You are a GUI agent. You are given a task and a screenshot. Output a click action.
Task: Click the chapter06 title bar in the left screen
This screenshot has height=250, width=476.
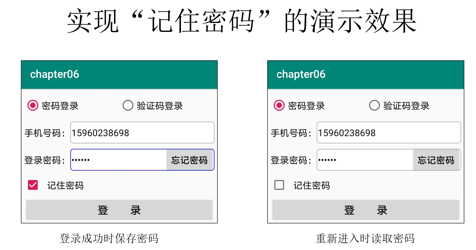[x=119, y=74]
